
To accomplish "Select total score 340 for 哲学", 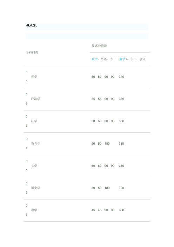I will (x=121, y=77).
